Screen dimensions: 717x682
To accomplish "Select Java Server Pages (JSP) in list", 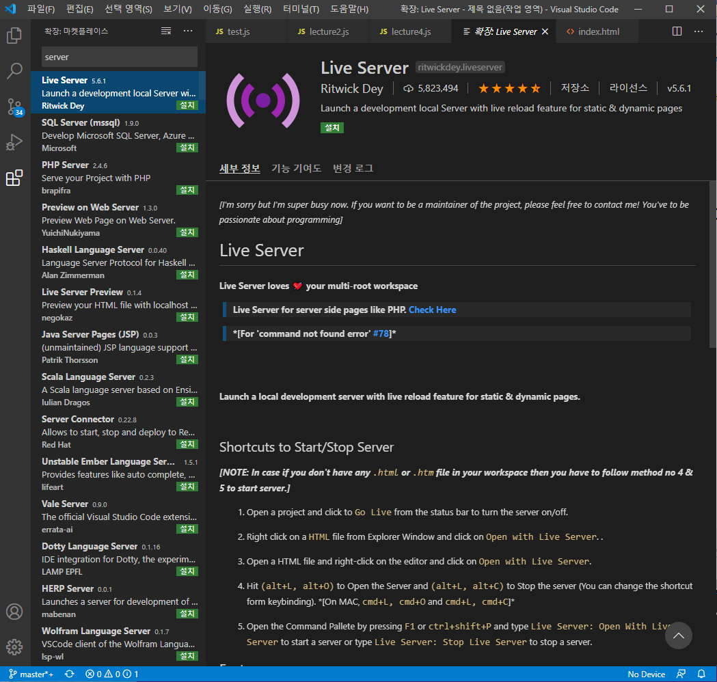I will coord(118,347).
